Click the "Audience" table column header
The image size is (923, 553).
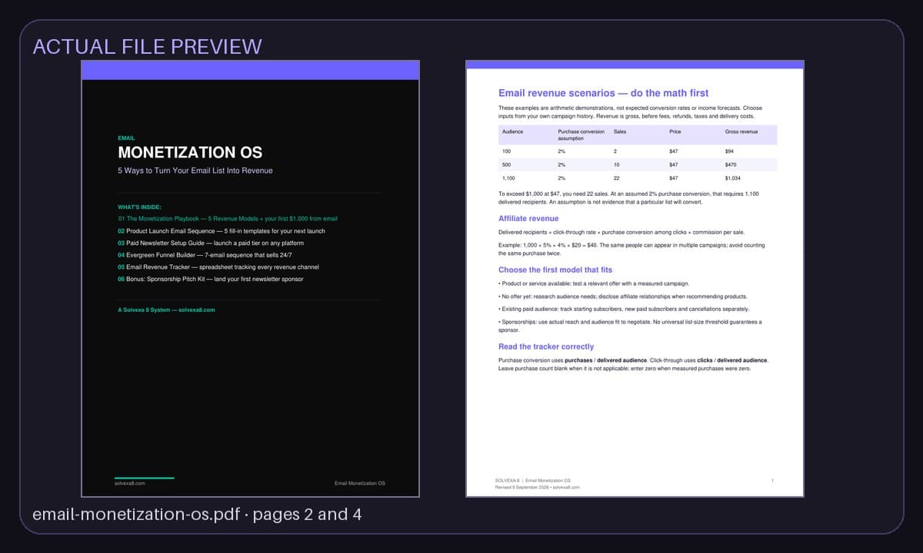tap(512, 131)
